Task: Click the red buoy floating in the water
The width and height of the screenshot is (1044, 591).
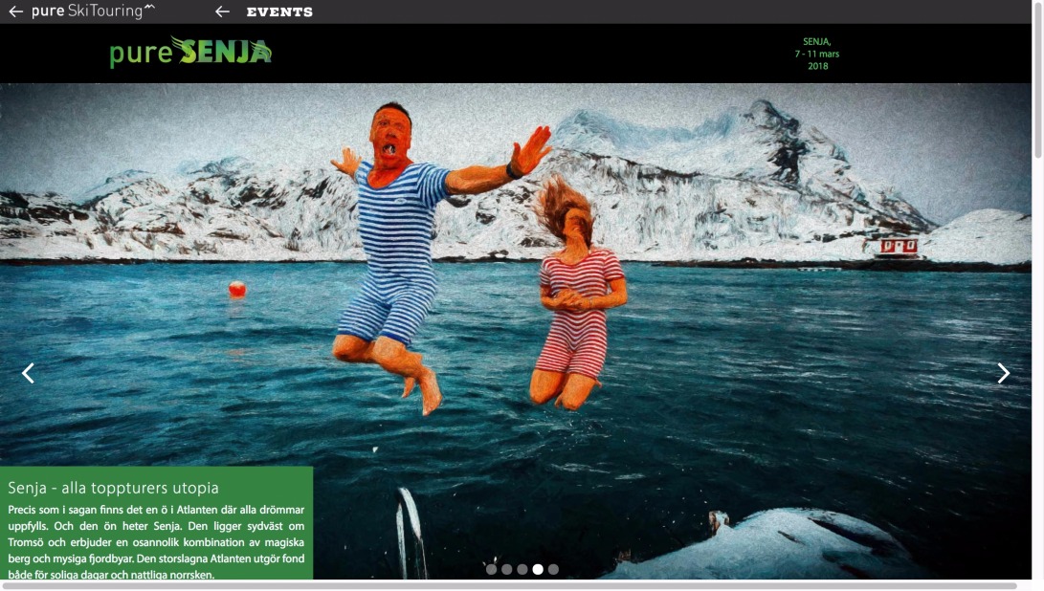Action: [236, 289]
